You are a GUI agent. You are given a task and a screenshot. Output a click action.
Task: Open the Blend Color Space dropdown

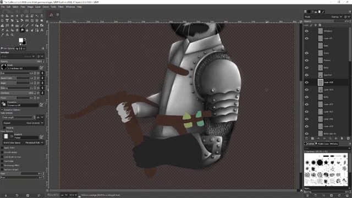point(23,142)
